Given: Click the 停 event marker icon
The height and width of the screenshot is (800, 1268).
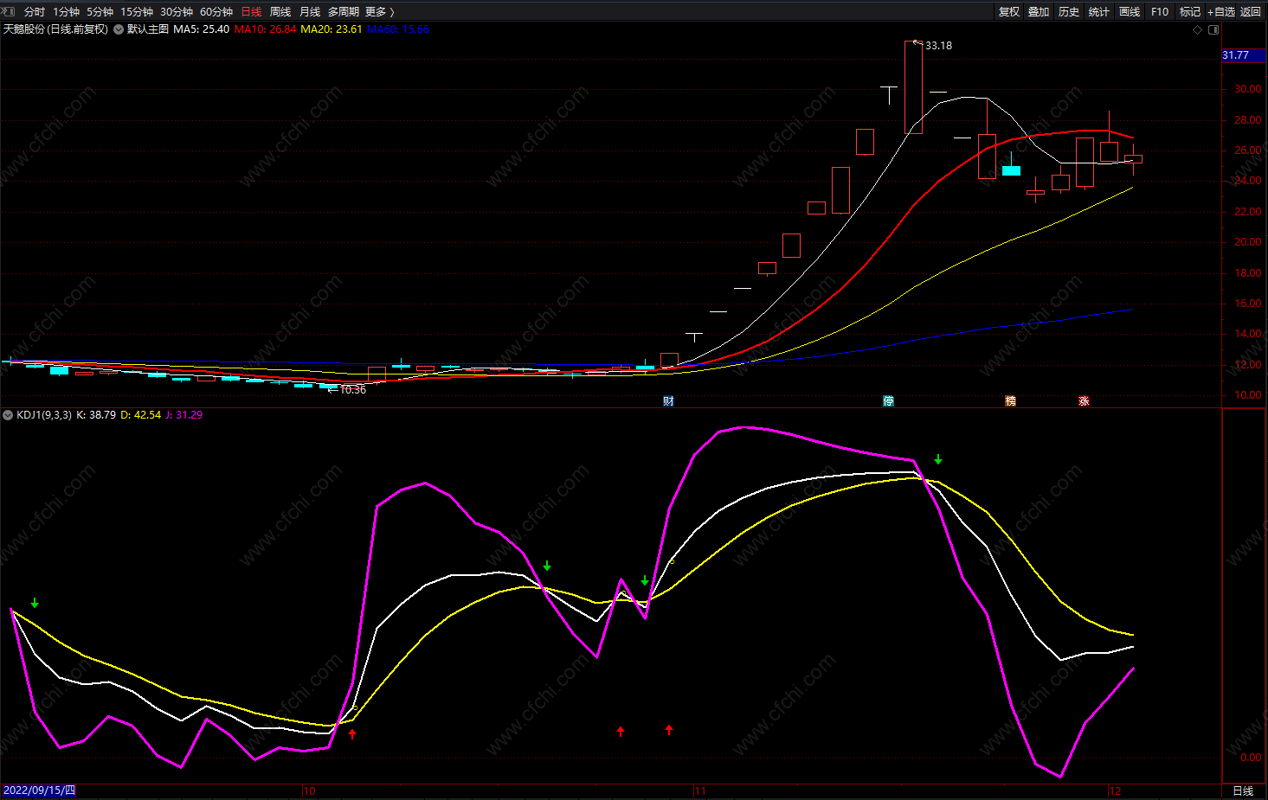Looking at the screenshot, I should tap(888, 401).
